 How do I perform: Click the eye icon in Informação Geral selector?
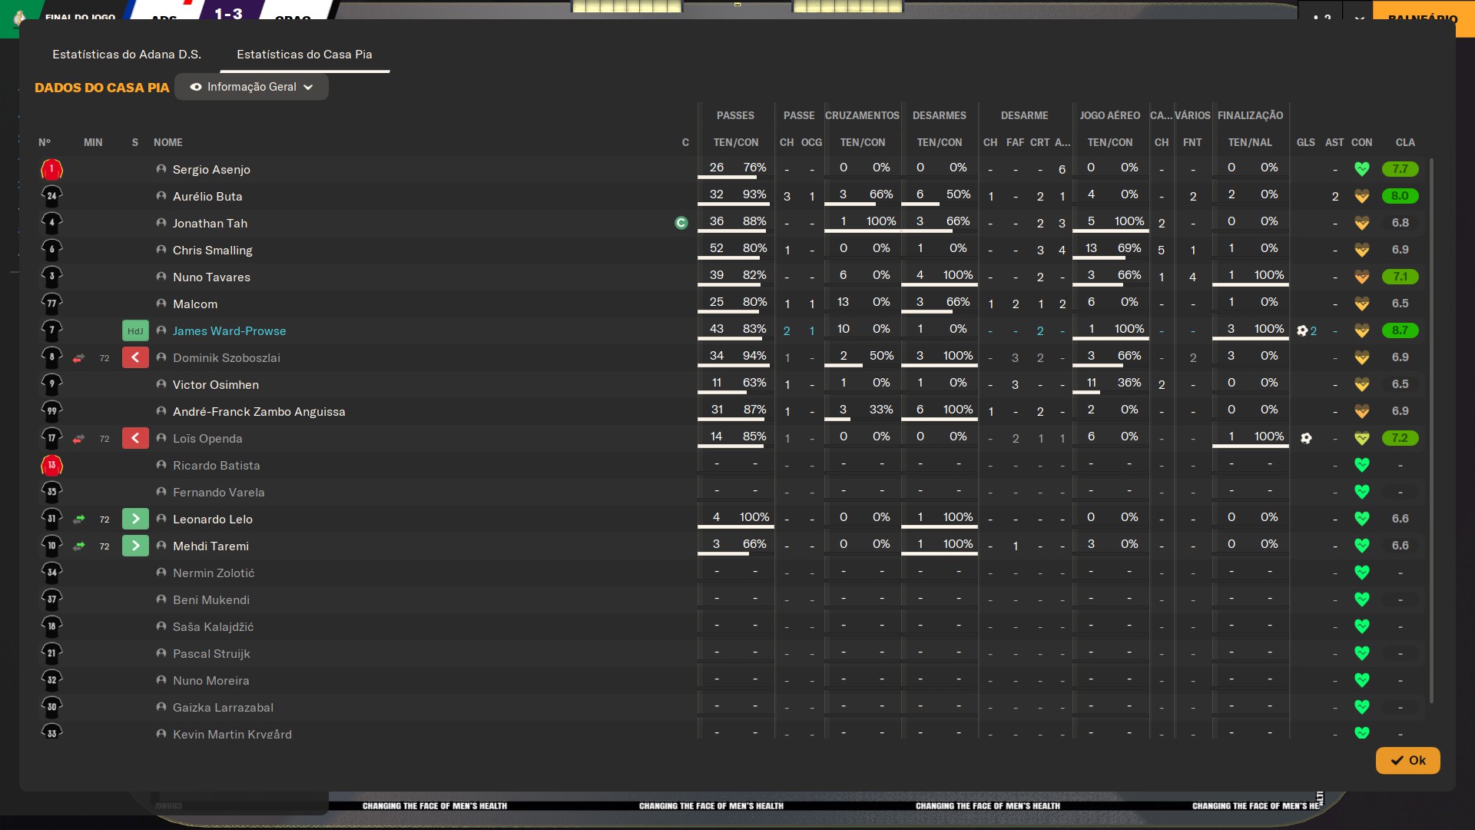click(196, 87)
